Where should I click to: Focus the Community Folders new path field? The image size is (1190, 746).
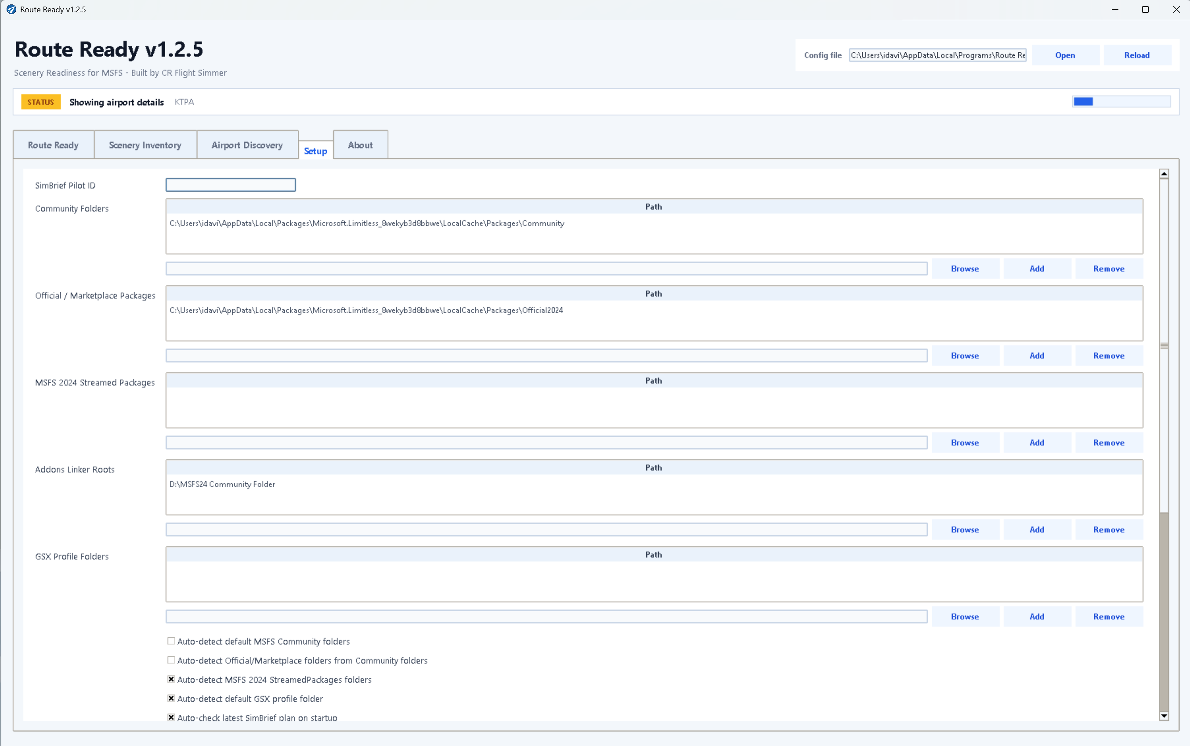click(x=546, y=269)
